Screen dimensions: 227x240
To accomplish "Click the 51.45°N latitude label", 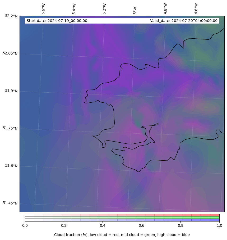I will 10,203.
